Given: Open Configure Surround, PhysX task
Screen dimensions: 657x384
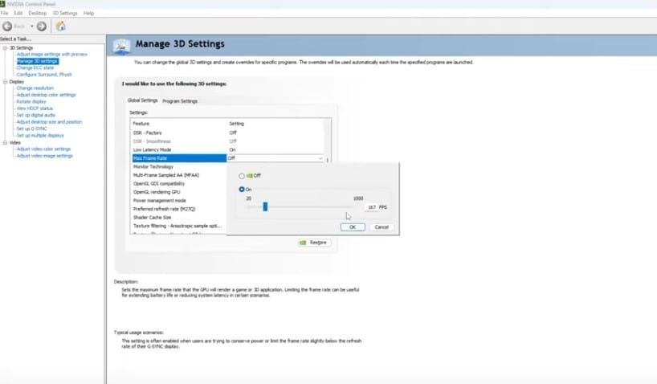Looking at the screenshot, I should pyautogui.click(x=44, y=75).
